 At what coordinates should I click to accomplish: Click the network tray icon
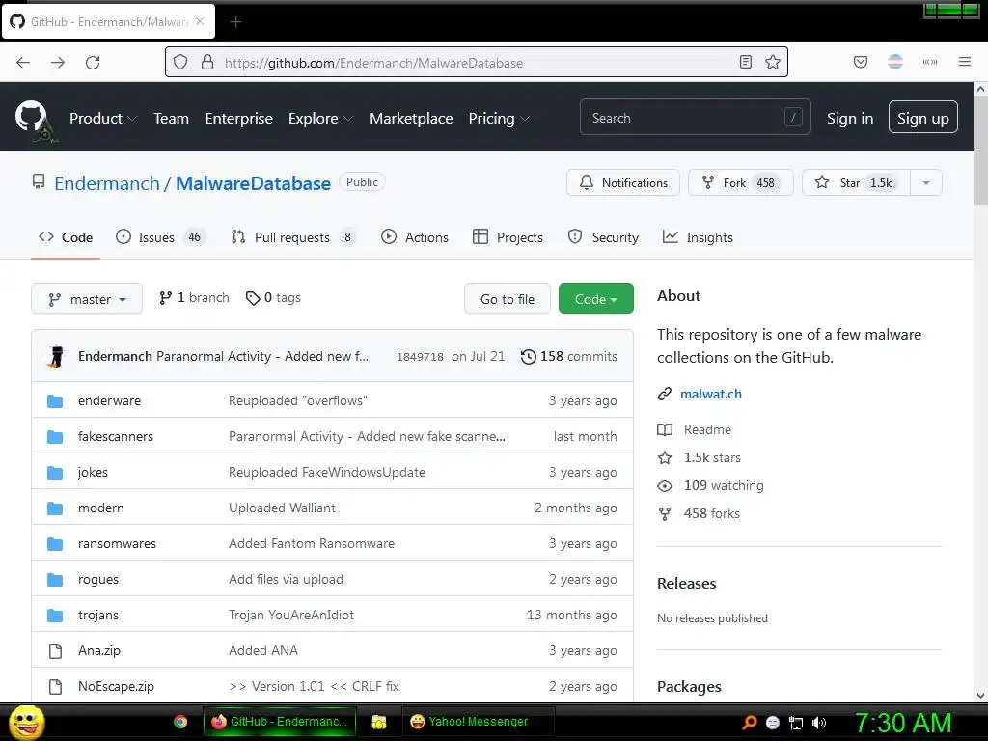[x=796, y=723]
